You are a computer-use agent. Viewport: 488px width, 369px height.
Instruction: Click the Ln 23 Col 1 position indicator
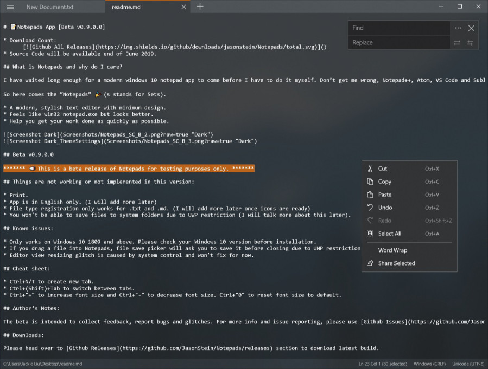coord(383,364)
